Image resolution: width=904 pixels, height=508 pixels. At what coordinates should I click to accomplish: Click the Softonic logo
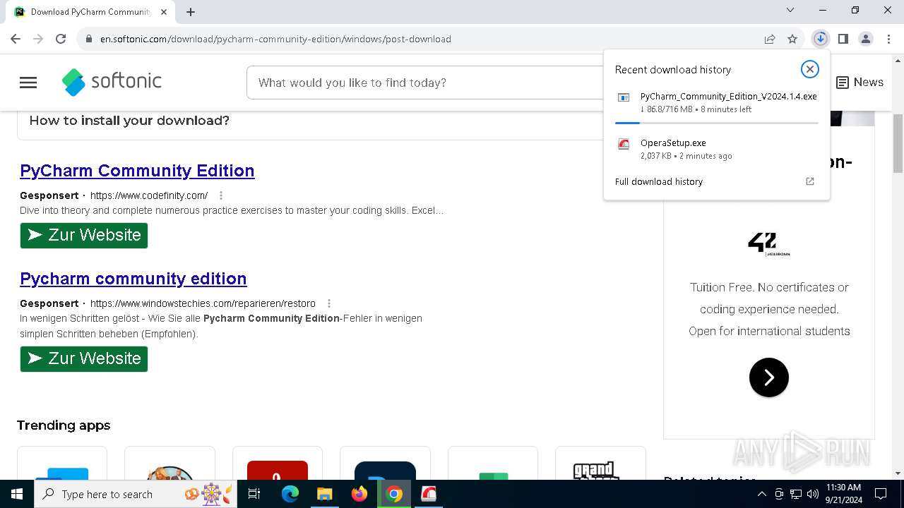(112, 82)
